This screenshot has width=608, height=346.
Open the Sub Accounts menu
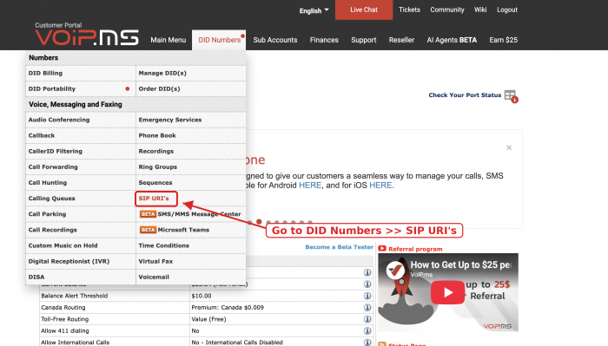(x=275, y=40)
